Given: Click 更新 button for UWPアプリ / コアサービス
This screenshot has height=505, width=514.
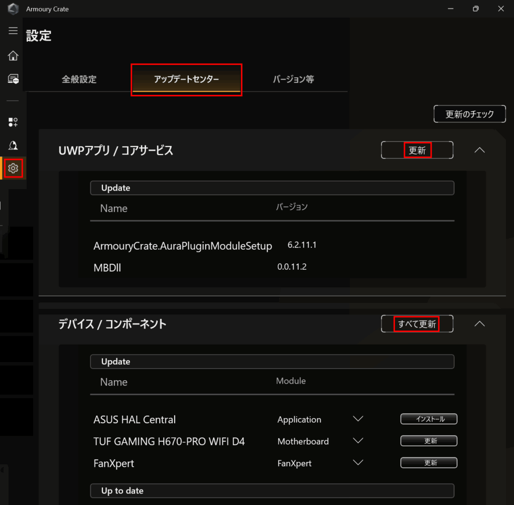Looking at the screenshot, I should (x=417, y=150).
